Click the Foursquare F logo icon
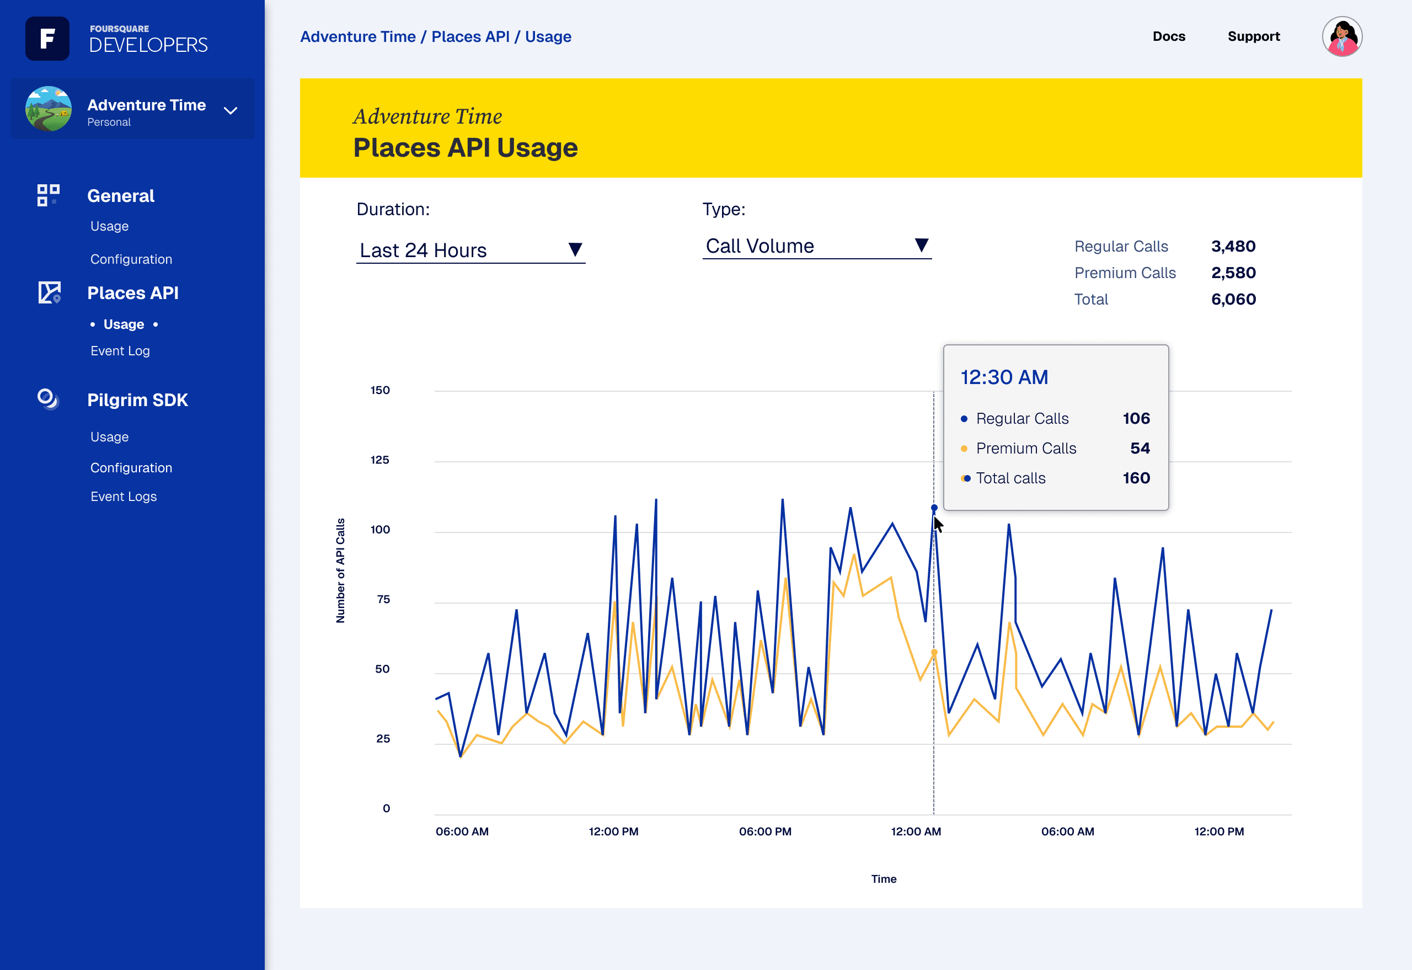 (x=47, y=38)
